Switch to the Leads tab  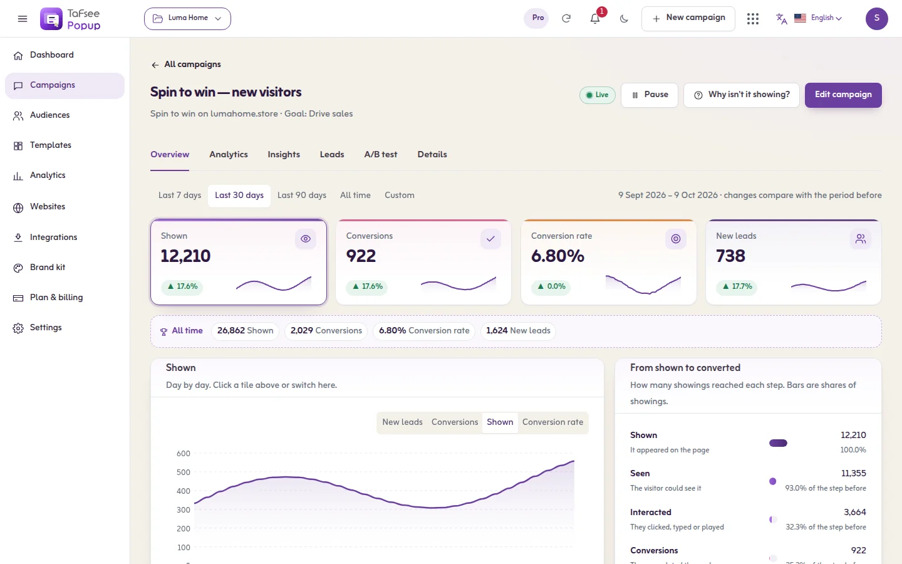click(332, 155)
